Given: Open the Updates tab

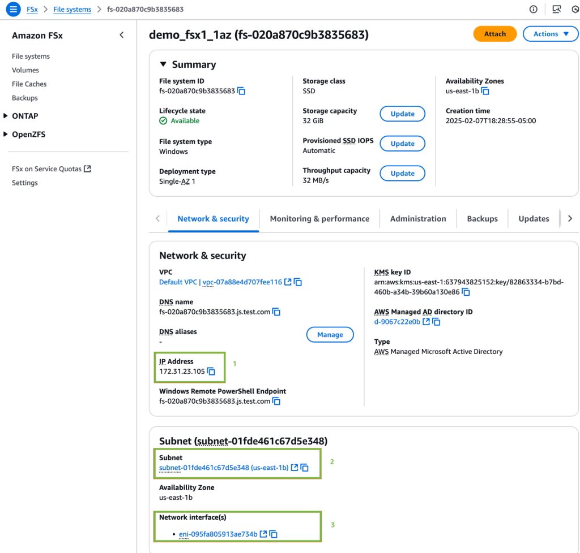Looking at the screenshot, I should point(534,218).
